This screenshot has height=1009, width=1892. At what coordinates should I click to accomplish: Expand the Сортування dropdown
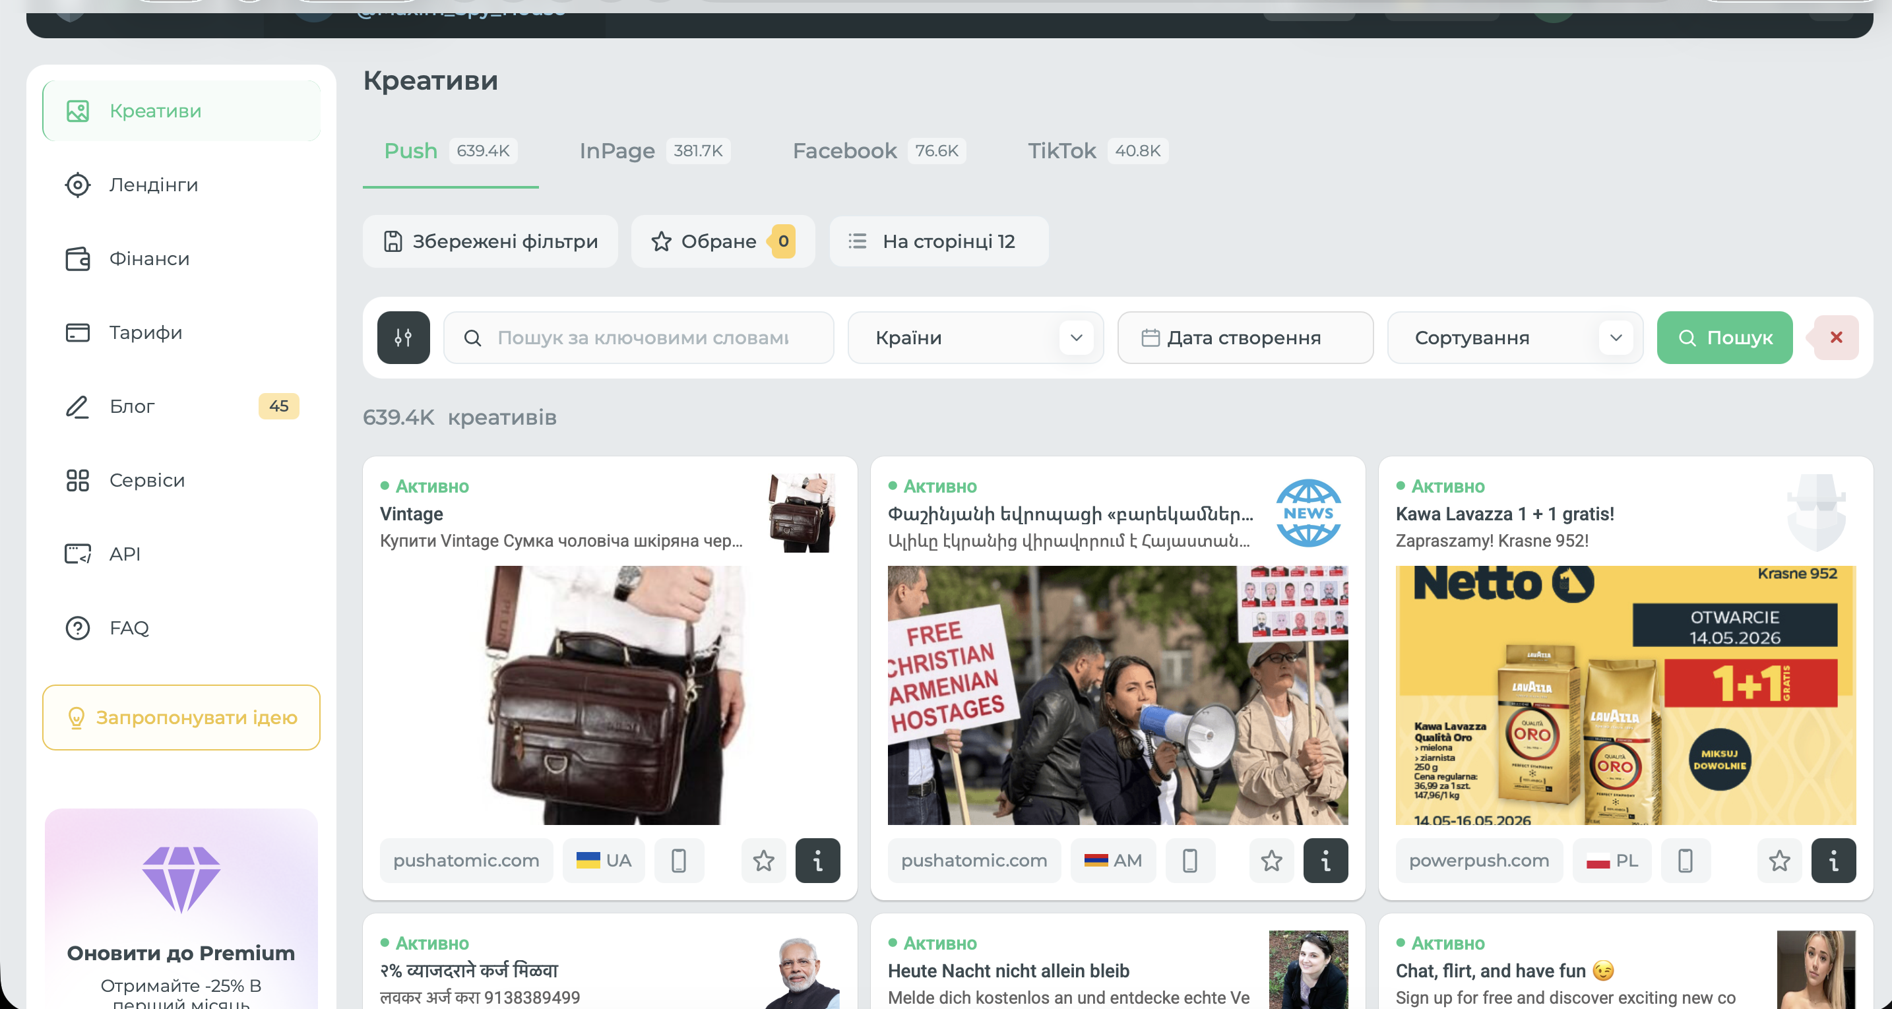tap(1515, 338)
